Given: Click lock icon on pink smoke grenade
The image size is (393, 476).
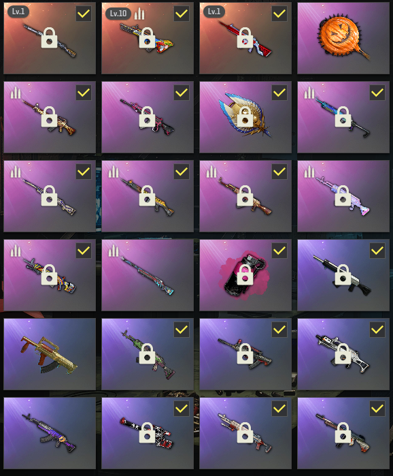Looking at the screenshot, I should [245, 274].
